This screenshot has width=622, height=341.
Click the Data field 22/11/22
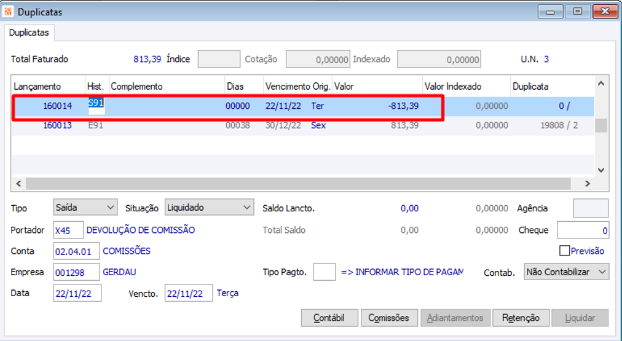point(77,293)
